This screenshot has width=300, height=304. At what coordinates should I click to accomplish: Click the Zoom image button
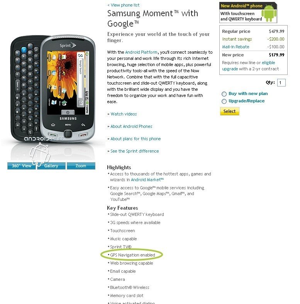pyautogui.click(x=81, y=166)
